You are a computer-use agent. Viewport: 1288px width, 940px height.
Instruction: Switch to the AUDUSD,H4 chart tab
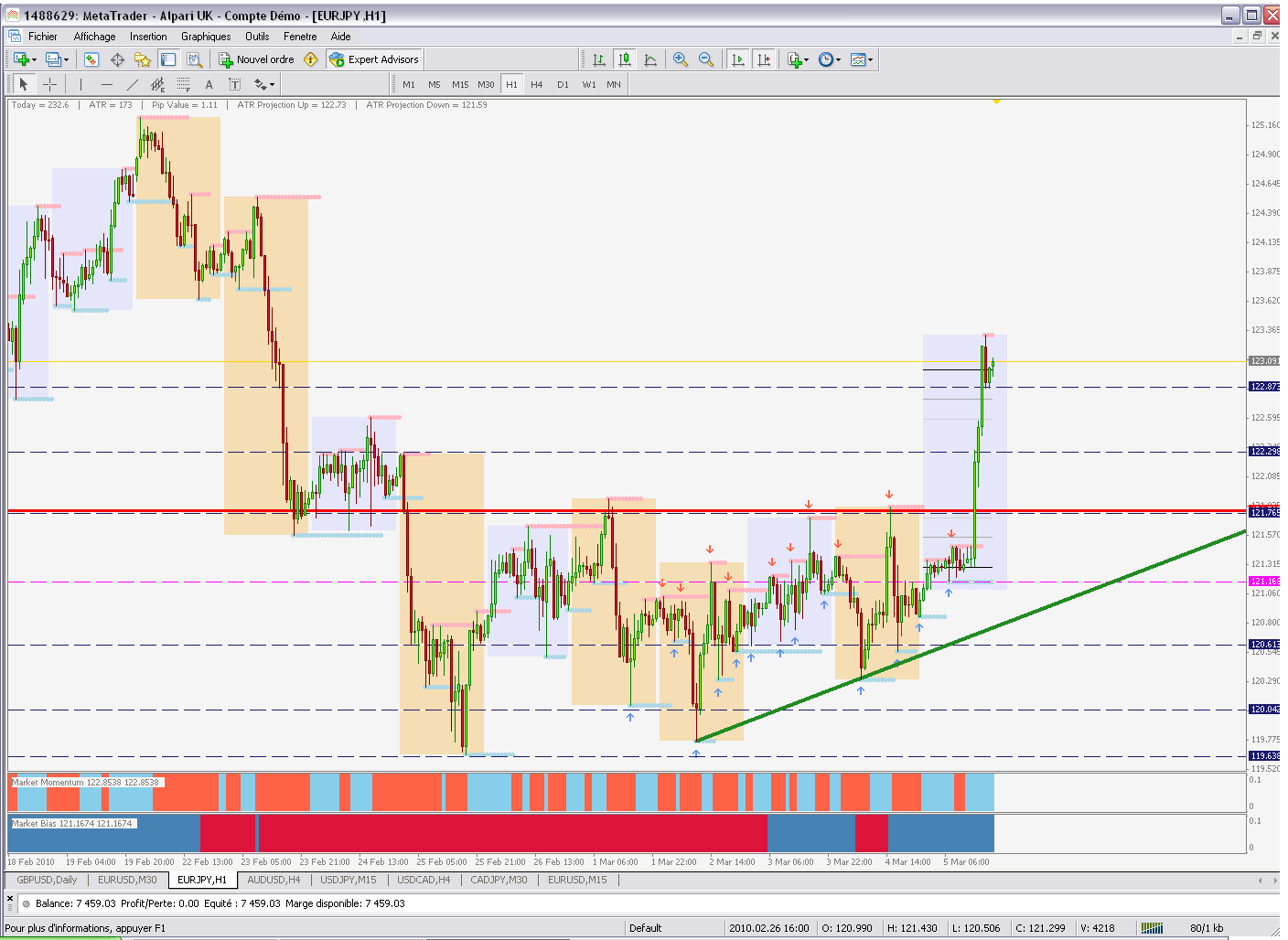click(274, 880)
